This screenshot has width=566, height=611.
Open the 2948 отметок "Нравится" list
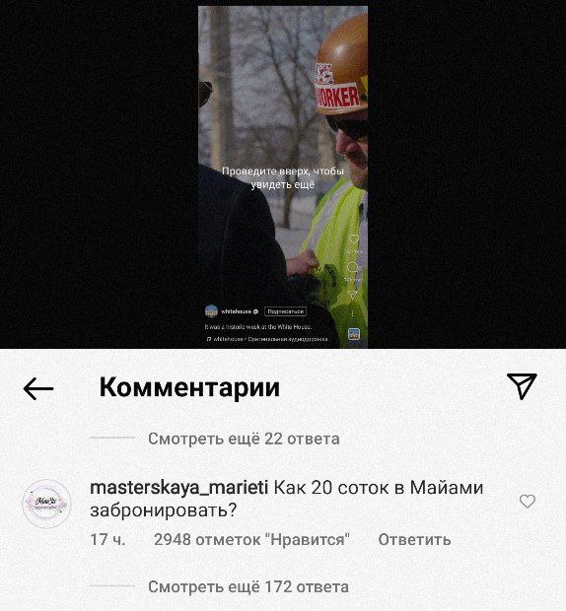pos(251,540)
